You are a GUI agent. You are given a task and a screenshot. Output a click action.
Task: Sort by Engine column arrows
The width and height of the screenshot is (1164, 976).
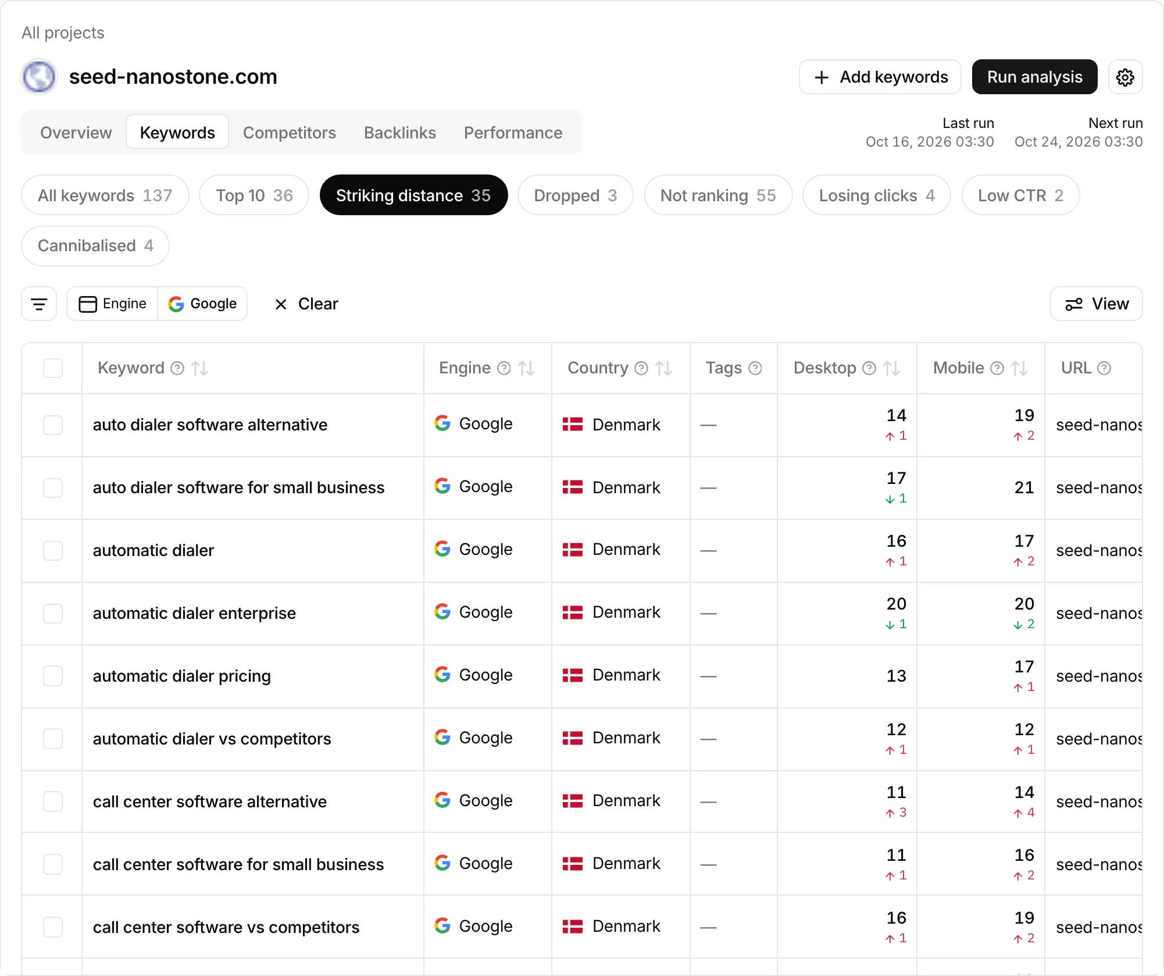coord(527,368)
